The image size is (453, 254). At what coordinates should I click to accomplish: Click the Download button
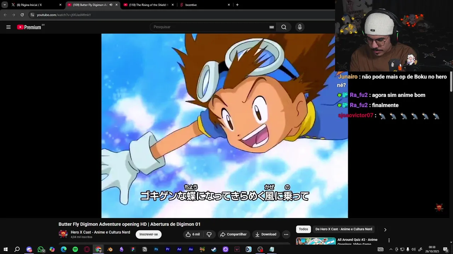click(266, 234)
